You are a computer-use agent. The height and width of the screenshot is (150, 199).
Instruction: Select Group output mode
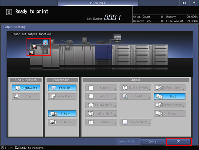[170, 114]
